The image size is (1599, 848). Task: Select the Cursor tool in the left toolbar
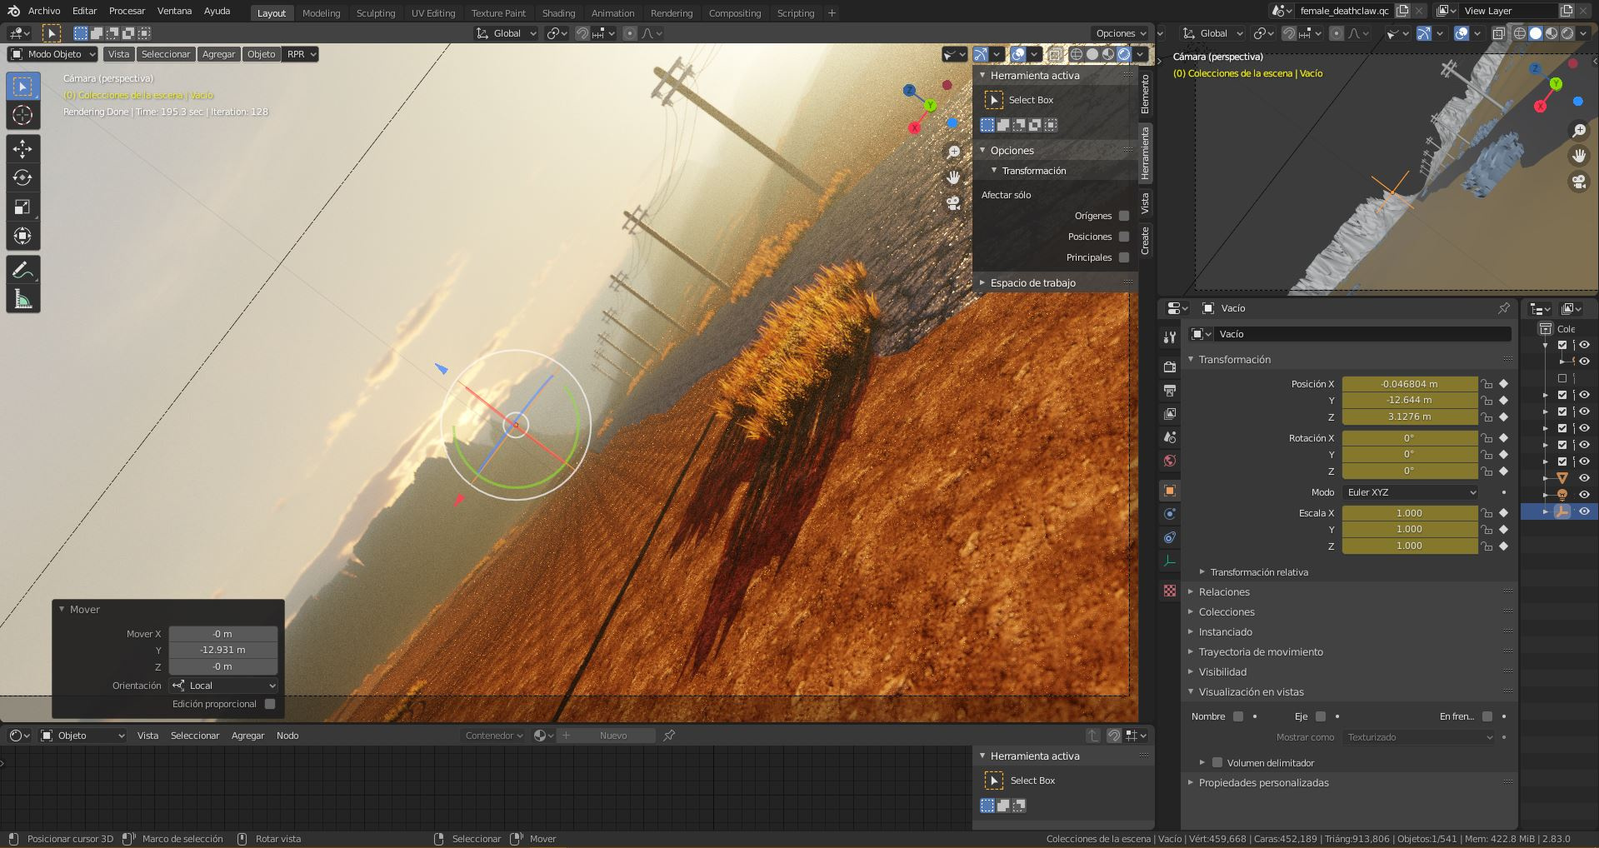[22, 115]
